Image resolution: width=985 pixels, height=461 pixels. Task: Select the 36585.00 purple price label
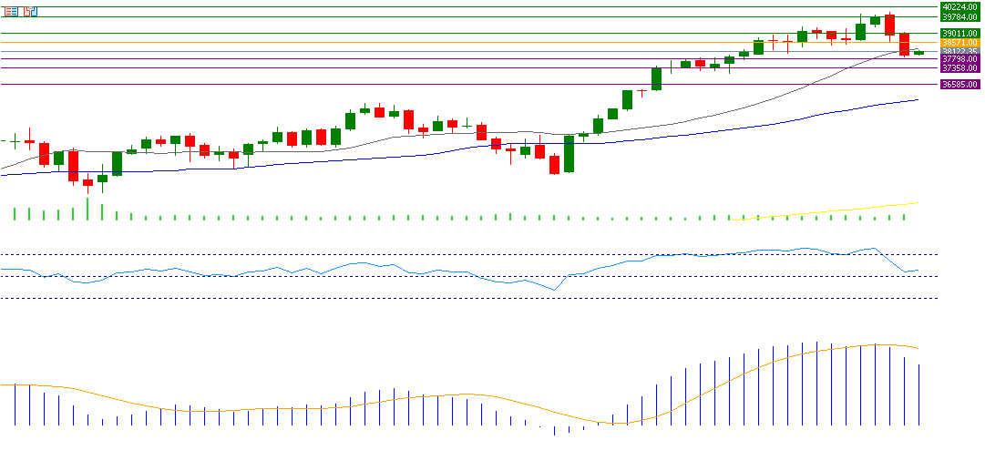[959, 84]
